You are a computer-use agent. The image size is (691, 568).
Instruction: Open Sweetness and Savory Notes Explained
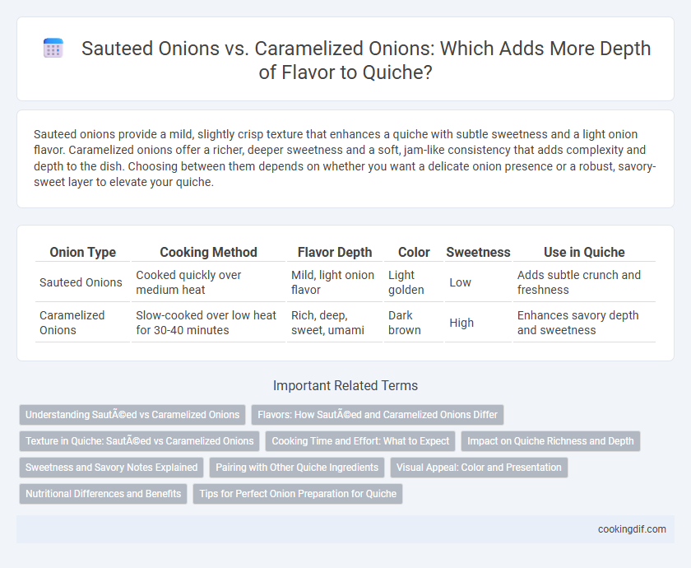(112, 468)
